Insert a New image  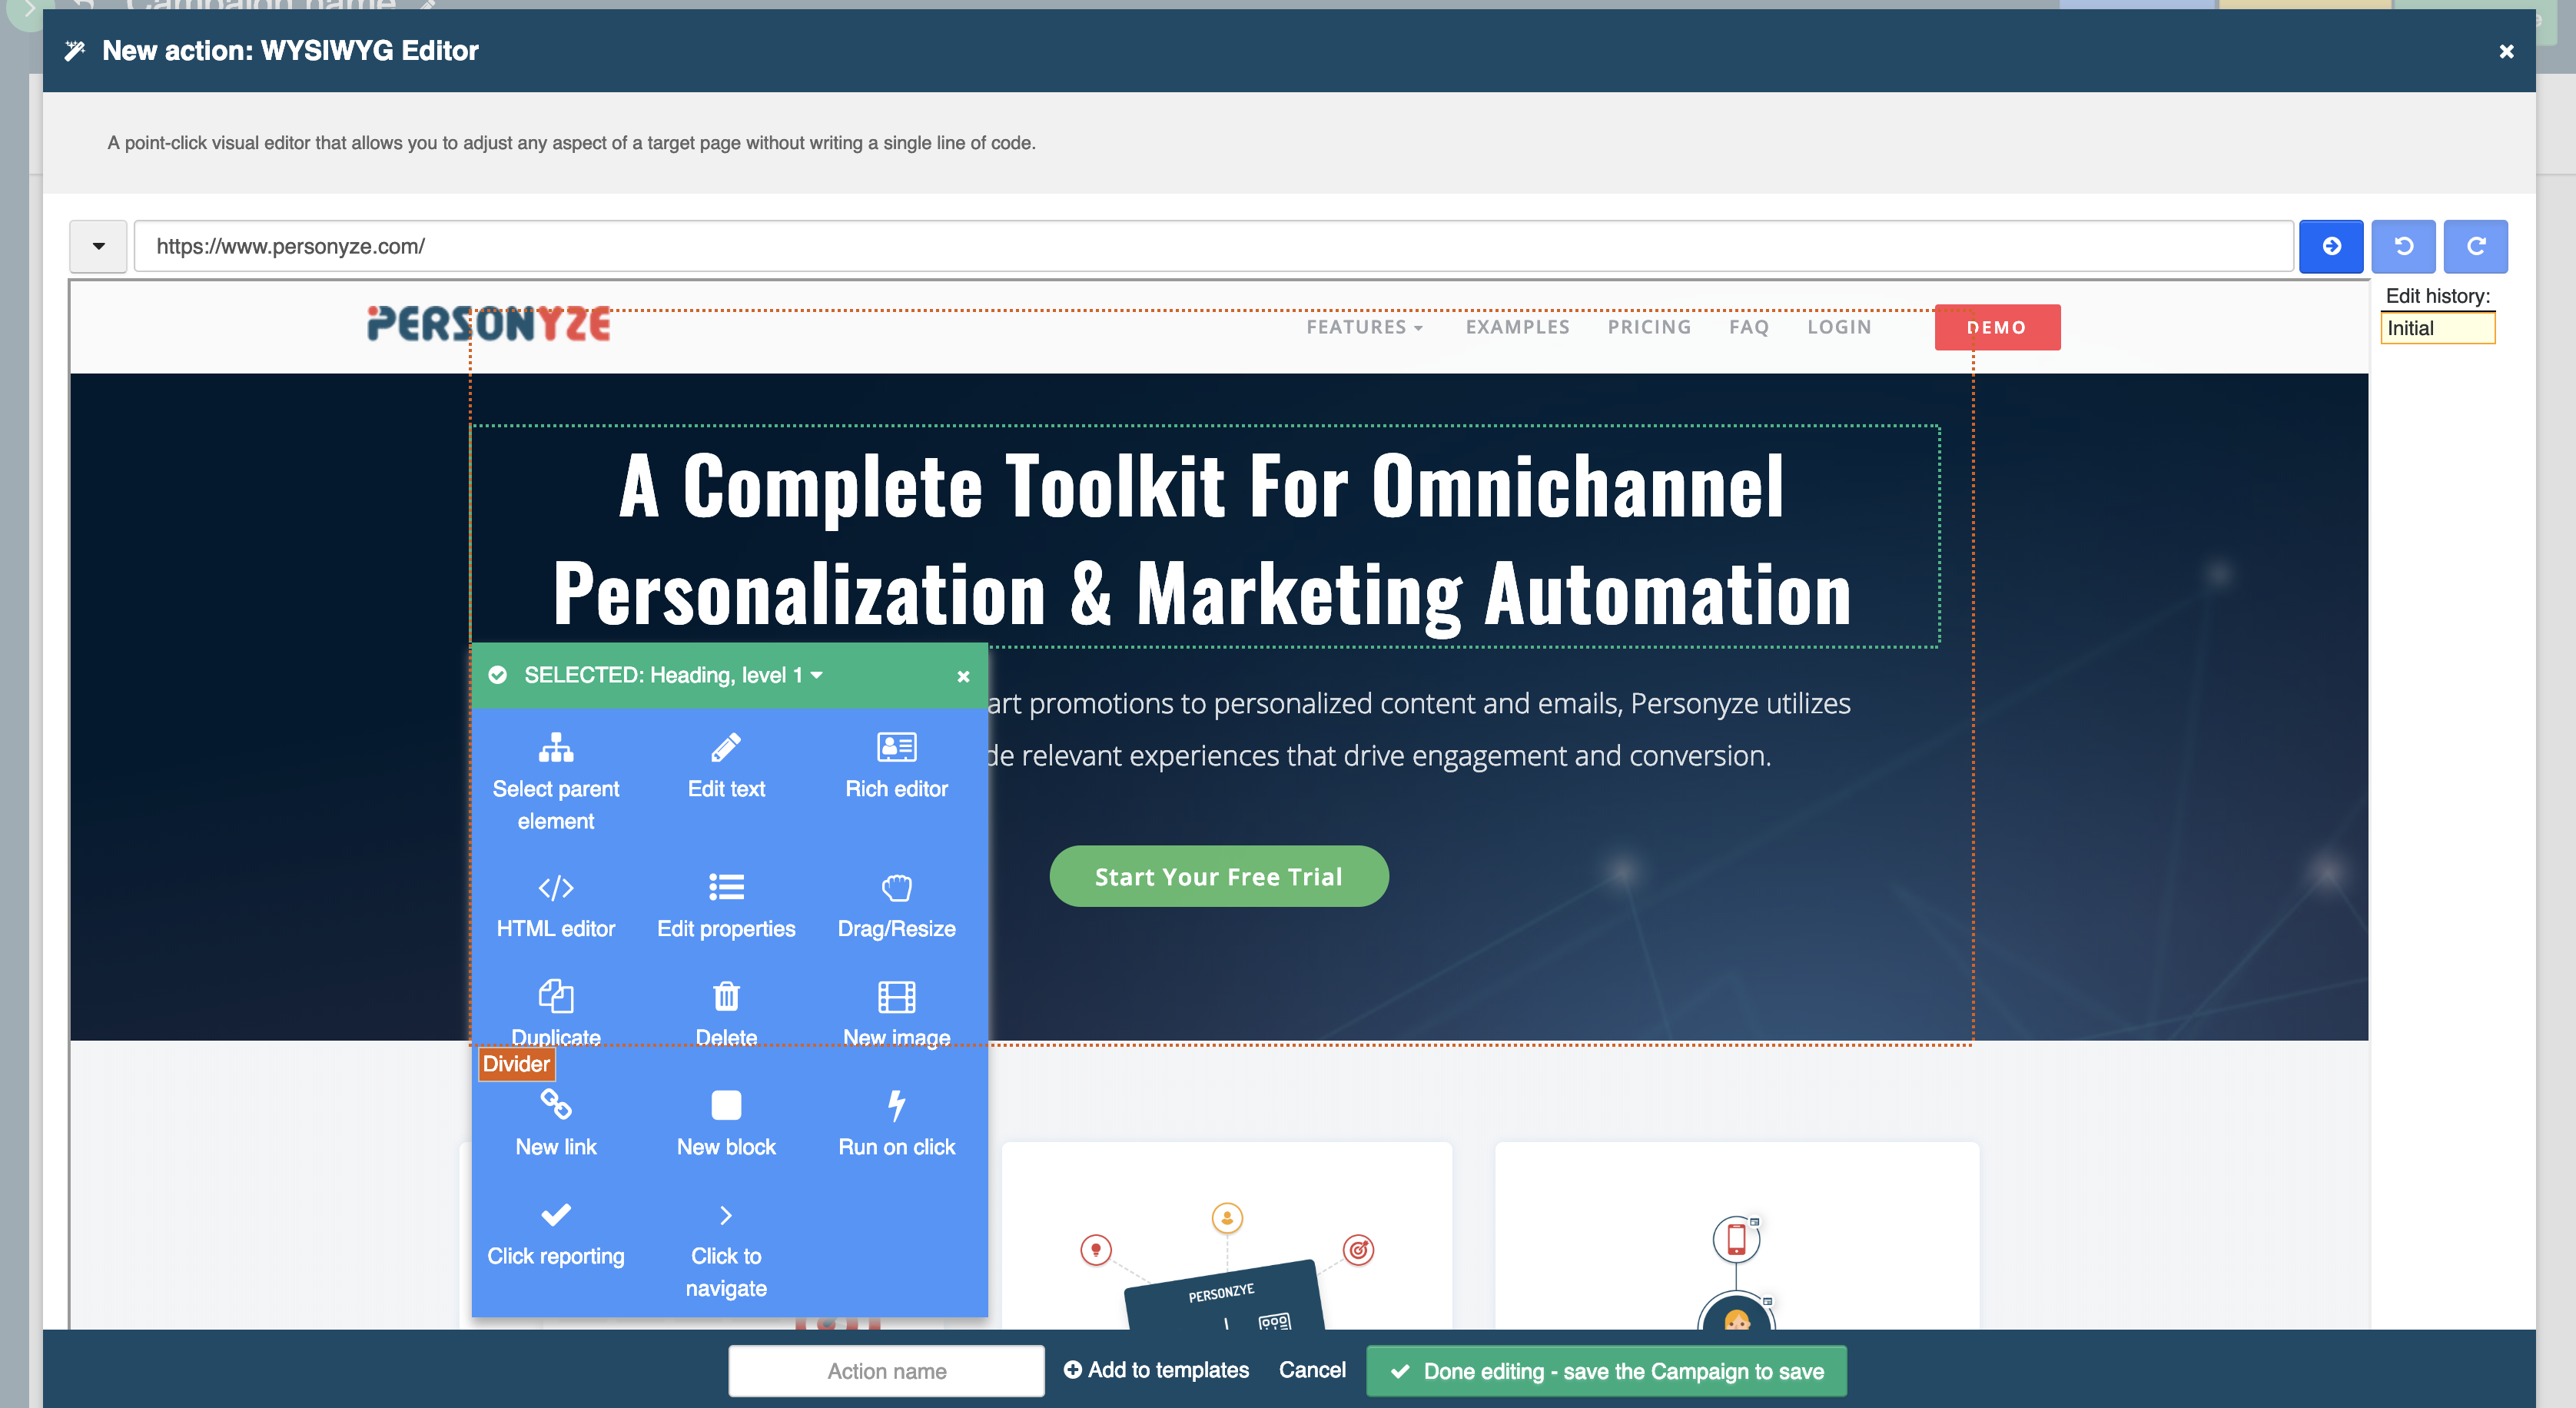896,1014
